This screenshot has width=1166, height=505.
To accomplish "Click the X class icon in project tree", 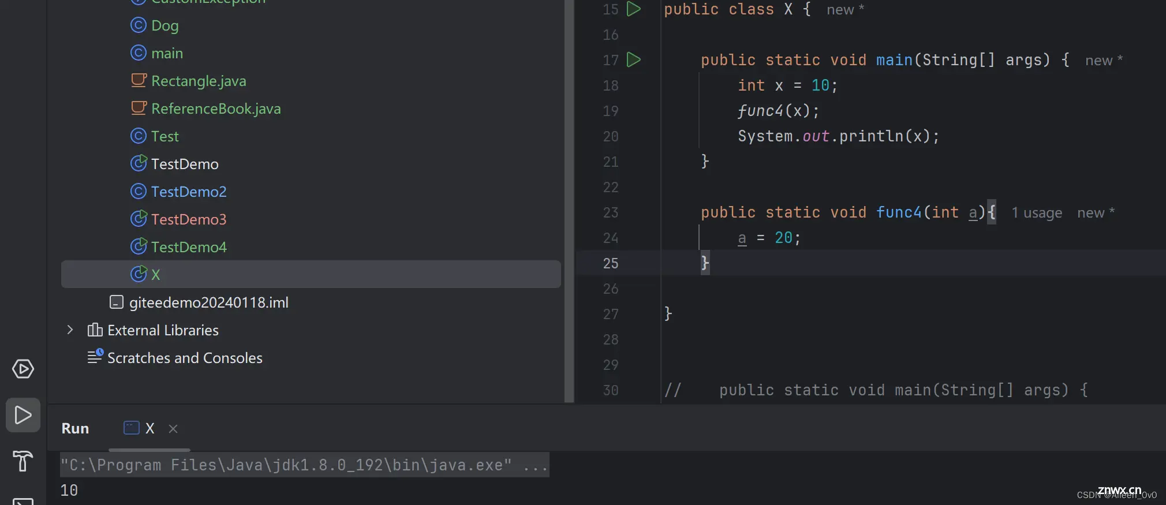I will 139,274.
